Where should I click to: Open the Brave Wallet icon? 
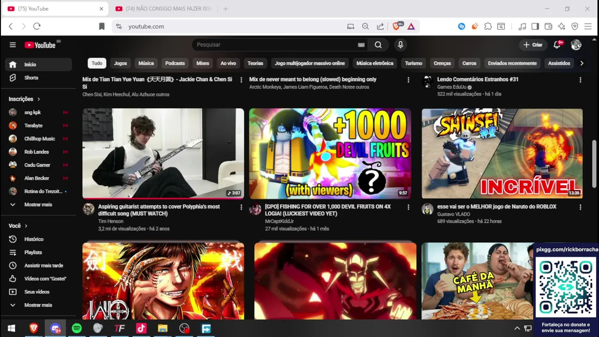548,26
